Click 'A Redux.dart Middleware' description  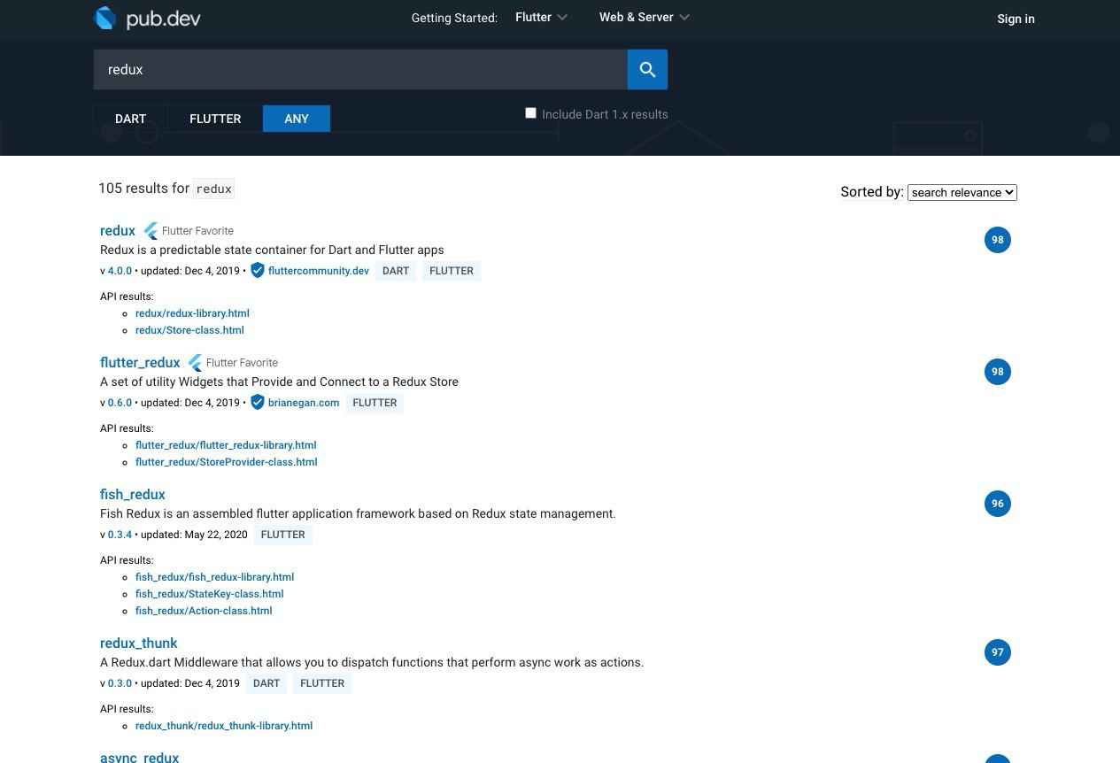[372, 662]
